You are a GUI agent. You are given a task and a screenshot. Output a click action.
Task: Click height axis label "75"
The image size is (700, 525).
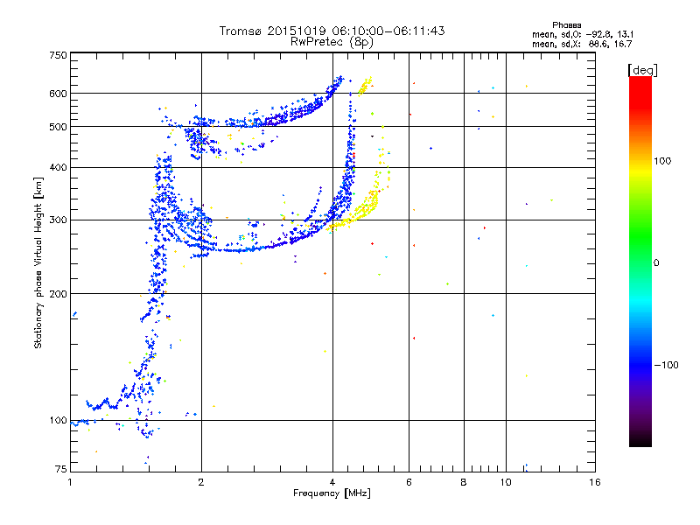pyautogui.click(x=61, y=469)
